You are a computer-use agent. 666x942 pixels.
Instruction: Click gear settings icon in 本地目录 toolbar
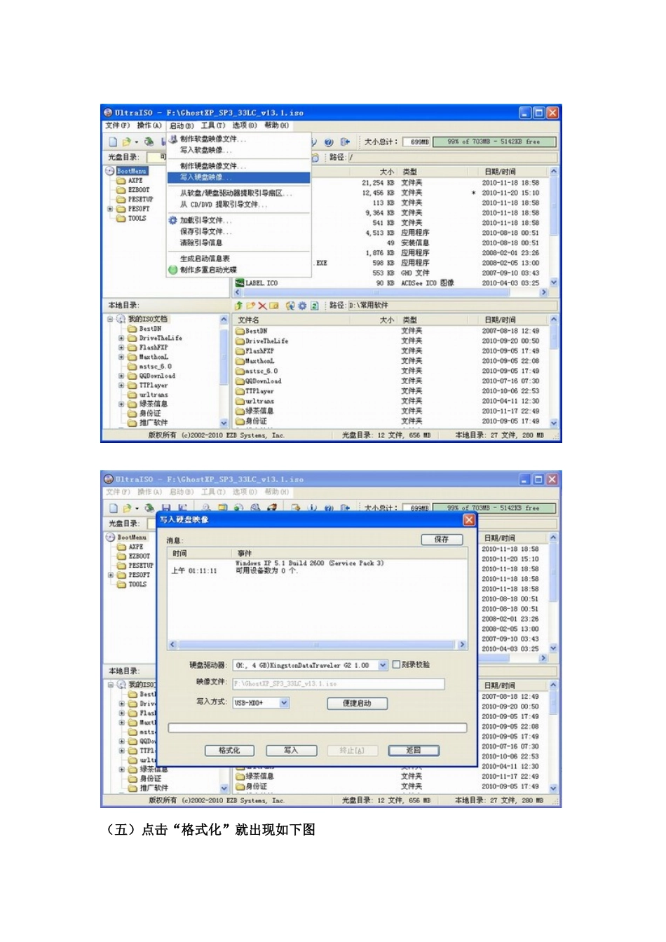(302, 306)
